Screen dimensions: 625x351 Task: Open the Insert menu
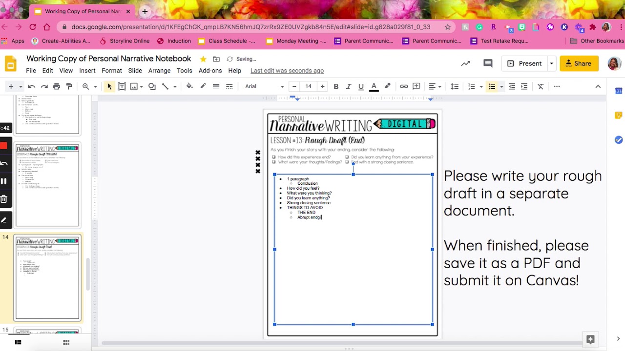coord(87,71)
